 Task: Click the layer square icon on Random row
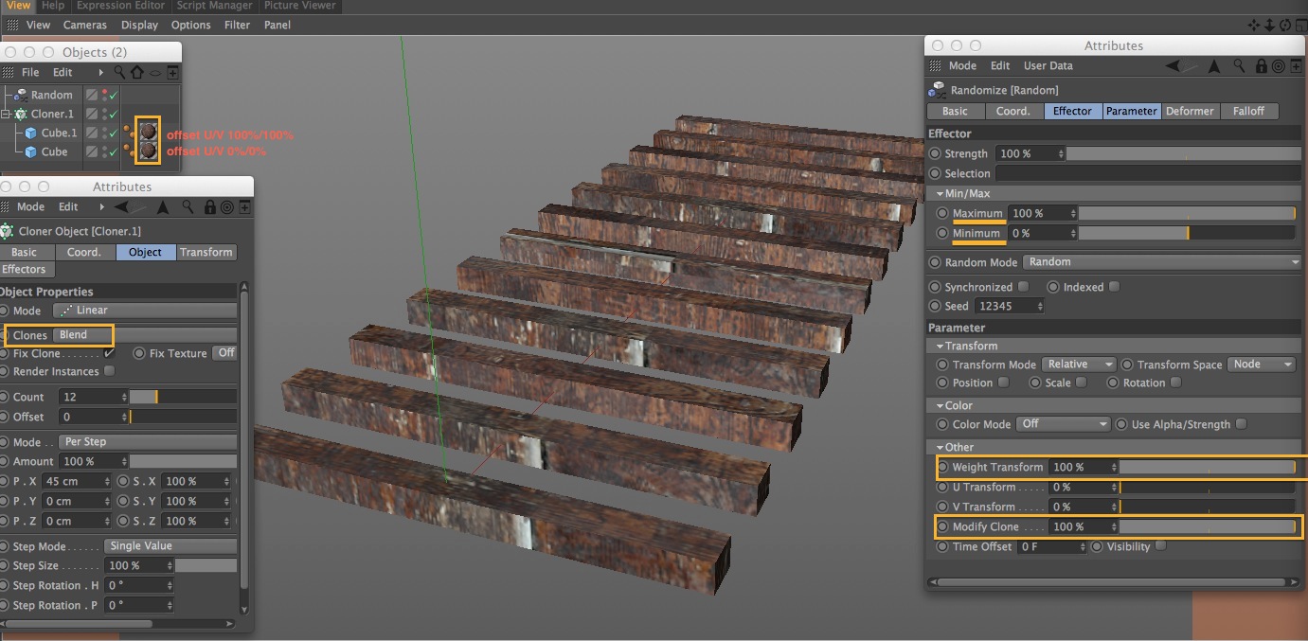click(92, 95)
